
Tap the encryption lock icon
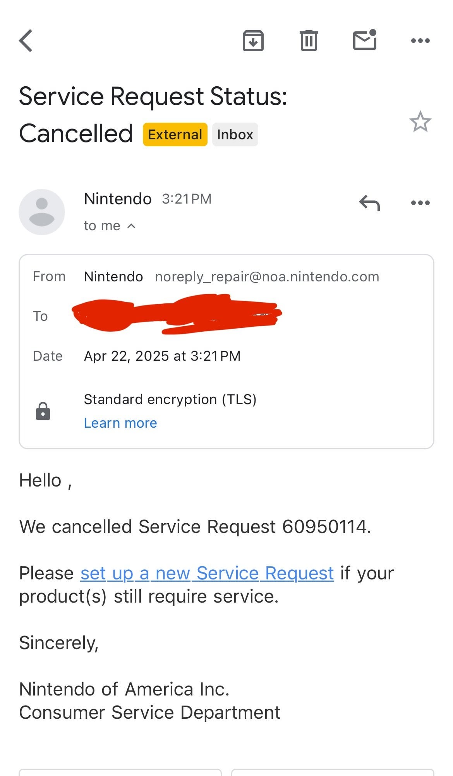point(43,411)
